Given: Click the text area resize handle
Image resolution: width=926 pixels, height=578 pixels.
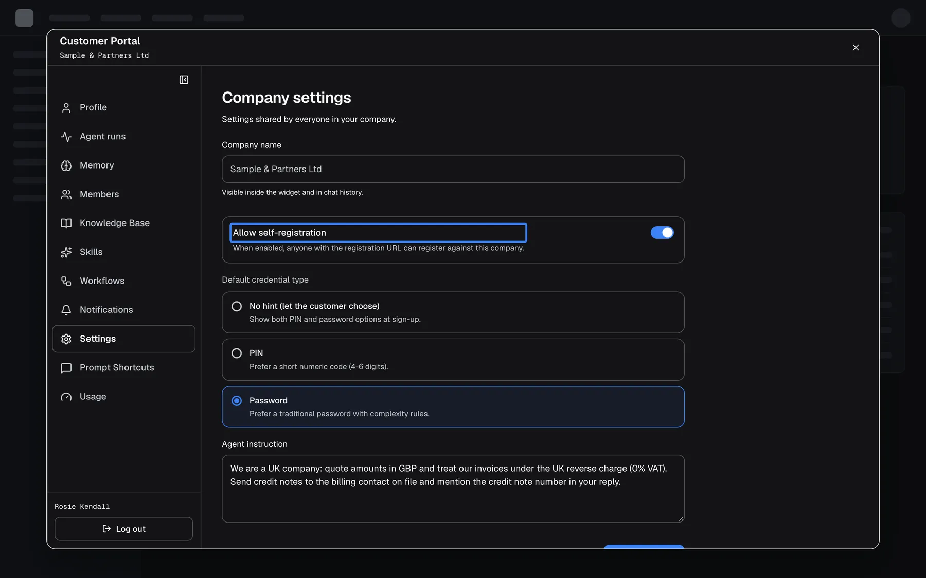Looking at the screenshot, I should pyautogui.click(x=681, y=519).
